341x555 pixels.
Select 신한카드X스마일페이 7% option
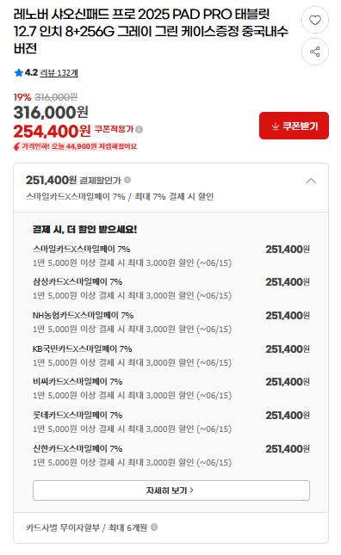[x=171, y=455]
